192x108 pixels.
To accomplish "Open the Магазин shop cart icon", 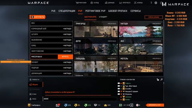I will point(77,3).
